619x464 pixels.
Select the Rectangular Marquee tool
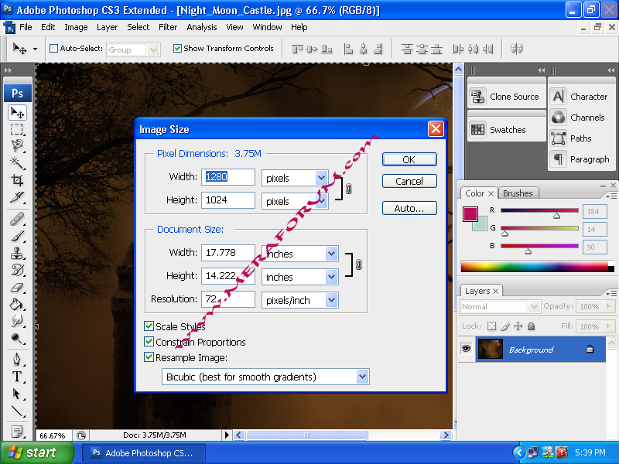tap(17, 129)
